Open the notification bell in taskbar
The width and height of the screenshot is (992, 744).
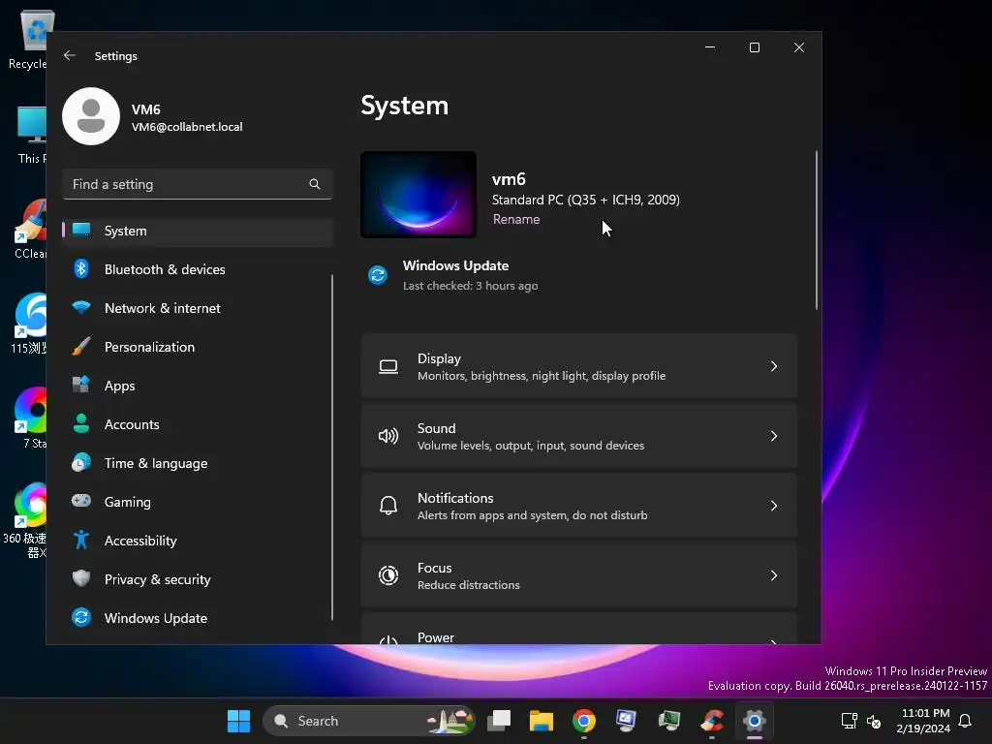[965, 721]
